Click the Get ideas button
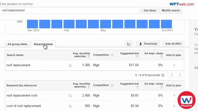This screenshot has width=198, height=111. point(150,10)
